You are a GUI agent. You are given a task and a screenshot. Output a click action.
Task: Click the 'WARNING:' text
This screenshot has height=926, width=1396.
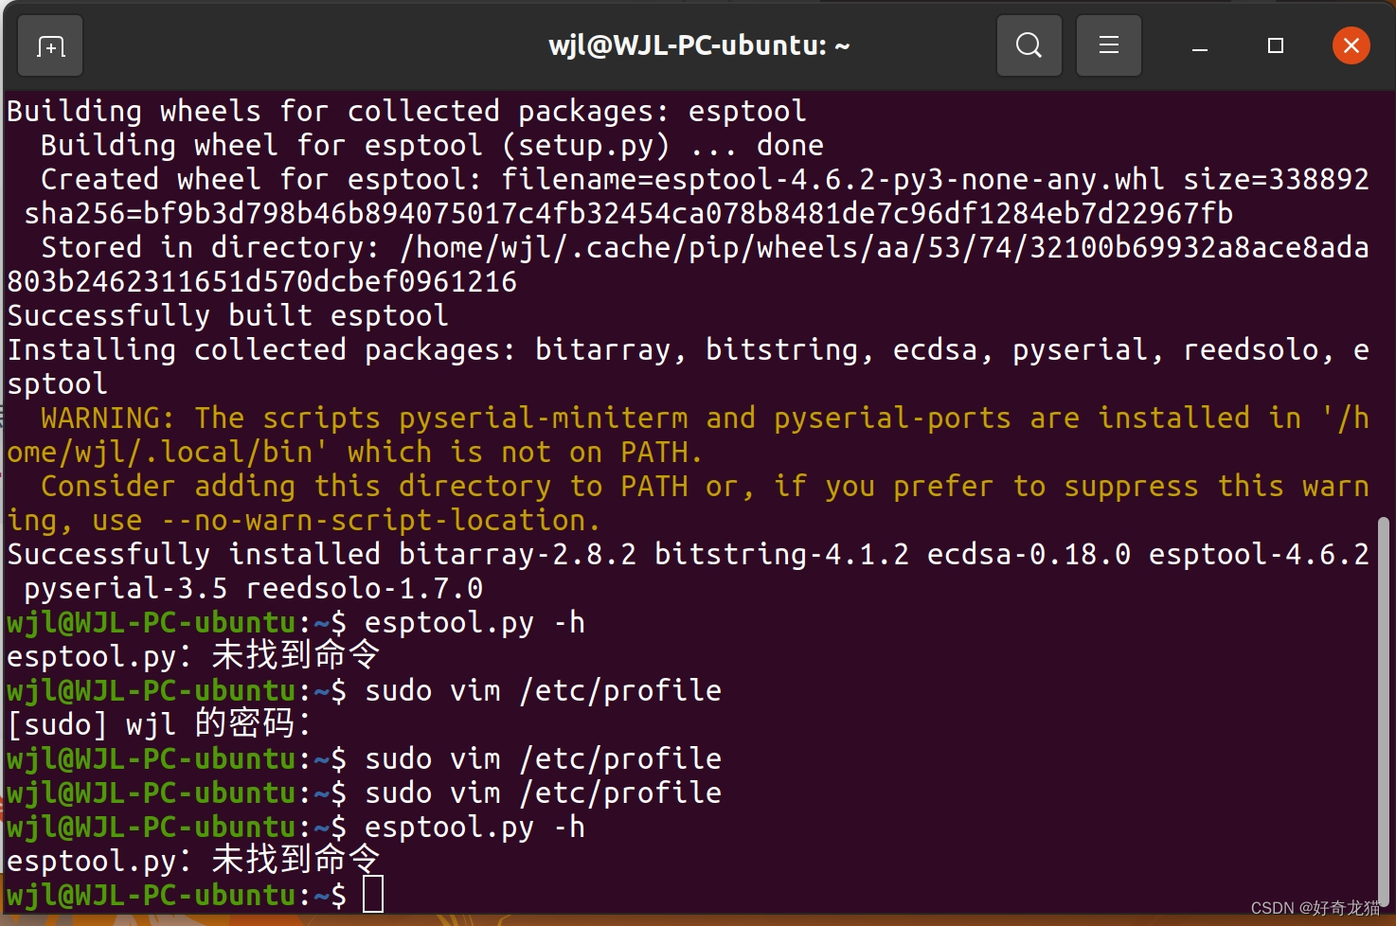pyautogui.click(x=108, y=418)
